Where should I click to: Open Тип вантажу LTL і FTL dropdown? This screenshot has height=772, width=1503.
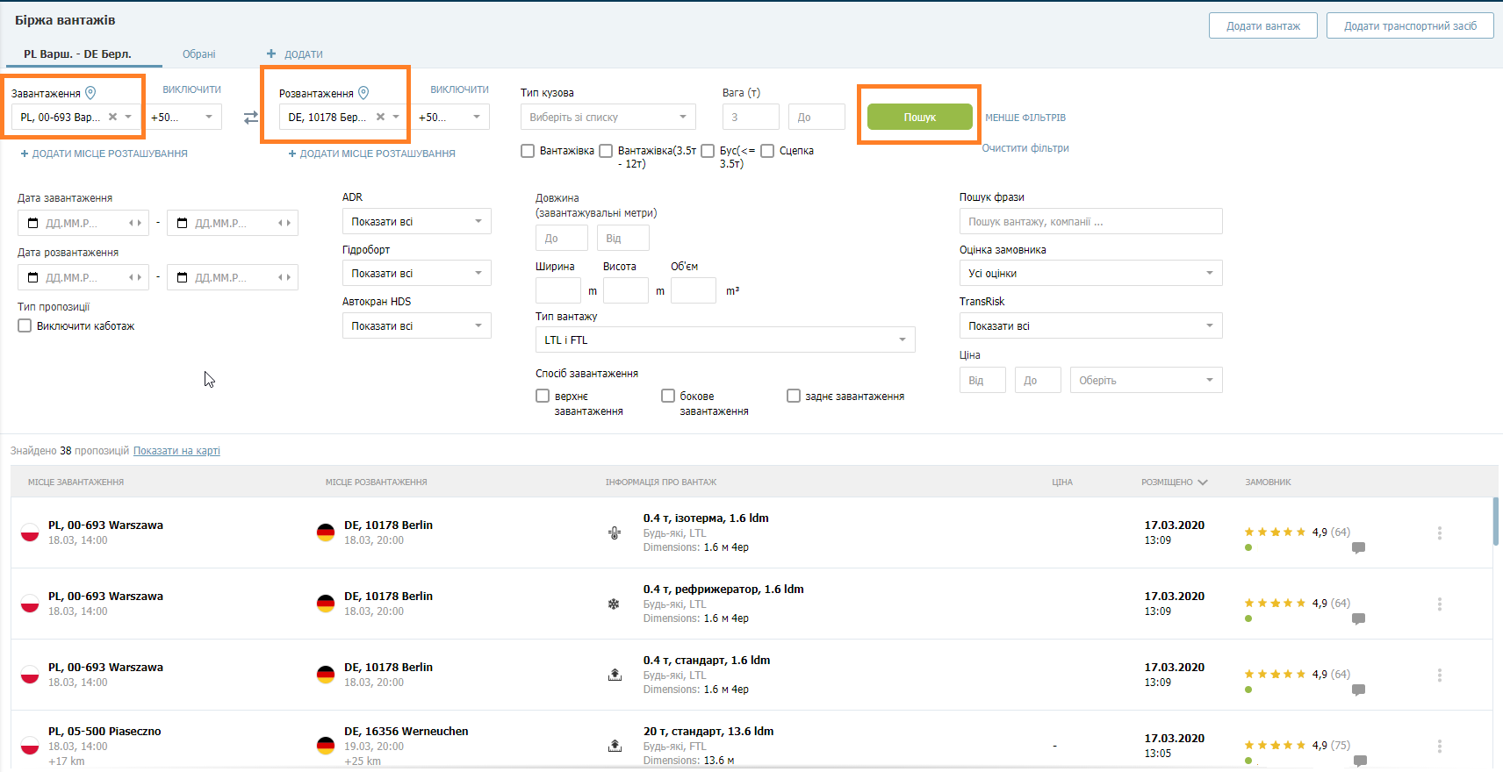pos(725,340)
